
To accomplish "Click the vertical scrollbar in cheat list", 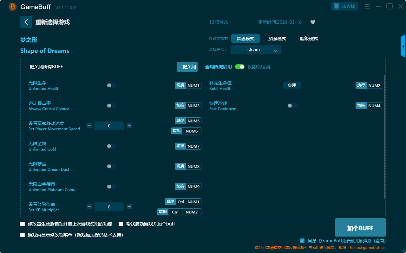I will click(384, 136).
